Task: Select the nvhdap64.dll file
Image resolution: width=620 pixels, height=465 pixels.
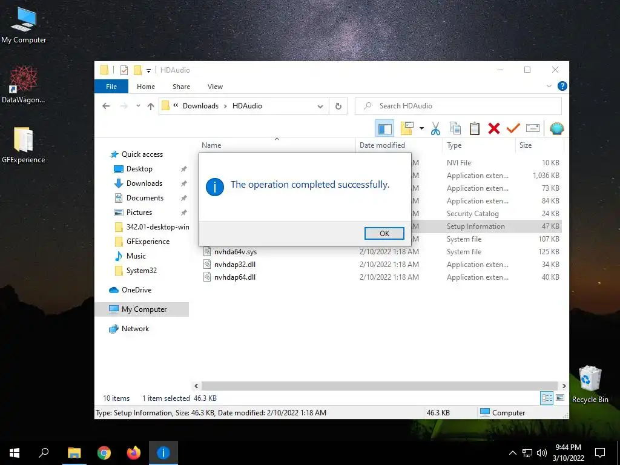Action: [x=234, y=277]
